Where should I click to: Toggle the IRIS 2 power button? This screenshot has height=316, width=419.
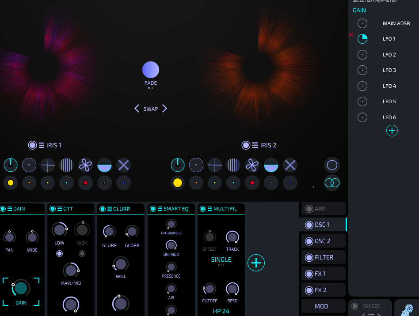point(246,145)
